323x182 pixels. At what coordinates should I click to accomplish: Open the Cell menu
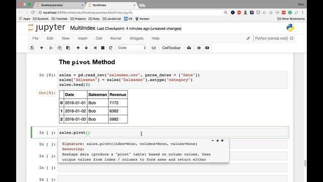(x=99, y=38)
